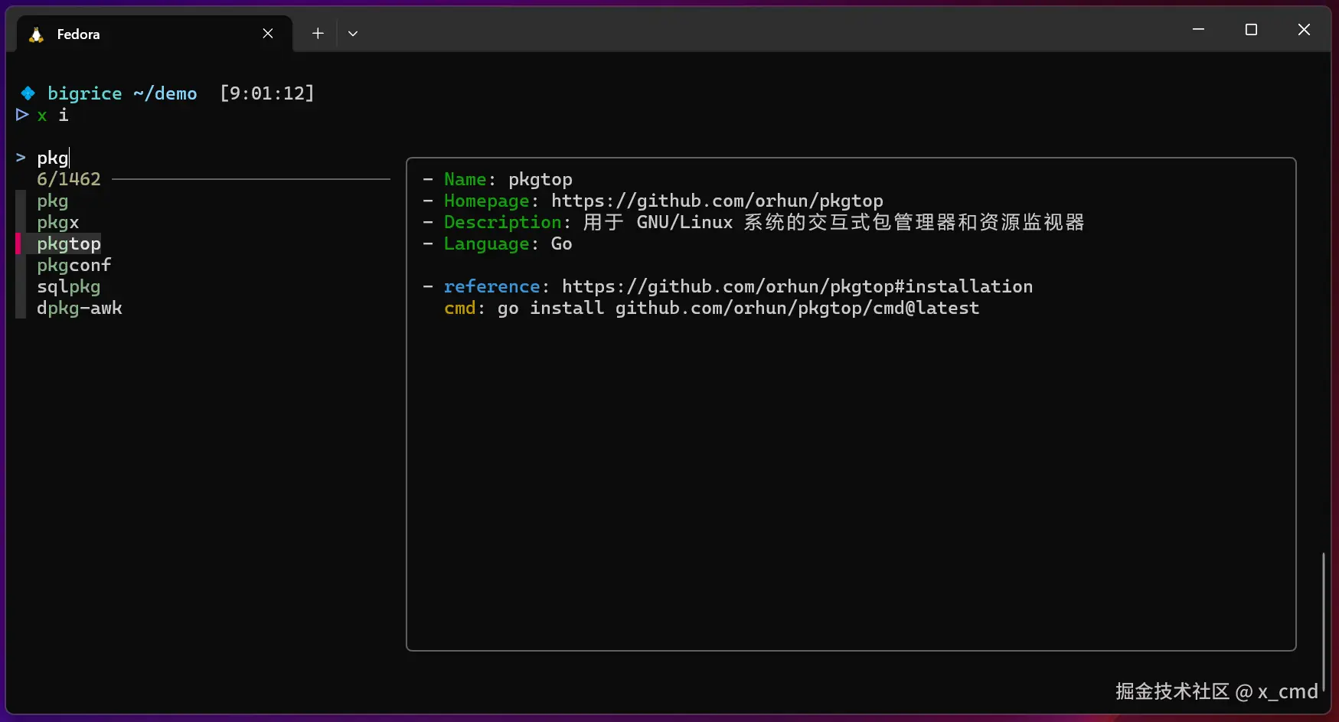Click the bigrice ~/demo prompt path
The image size is (1339, 722).
point(122,93)
